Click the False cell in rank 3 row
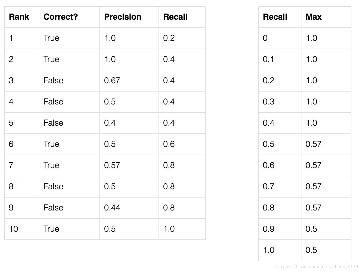361x272 pixels. (x=53, y=80)
